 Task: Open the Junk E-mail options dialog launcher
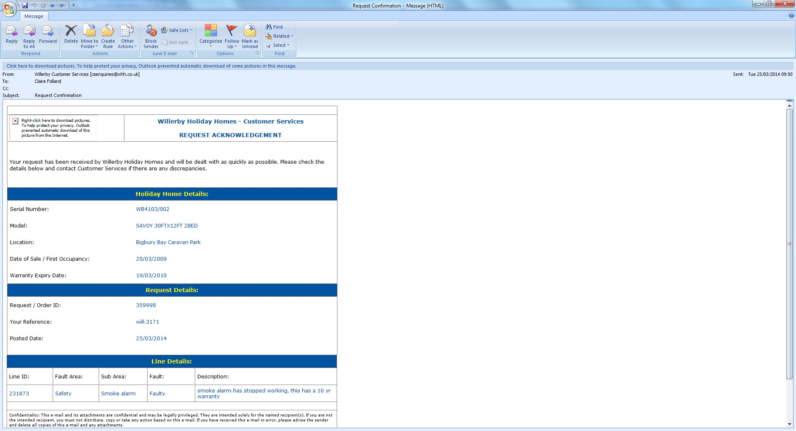pos(192,53)
